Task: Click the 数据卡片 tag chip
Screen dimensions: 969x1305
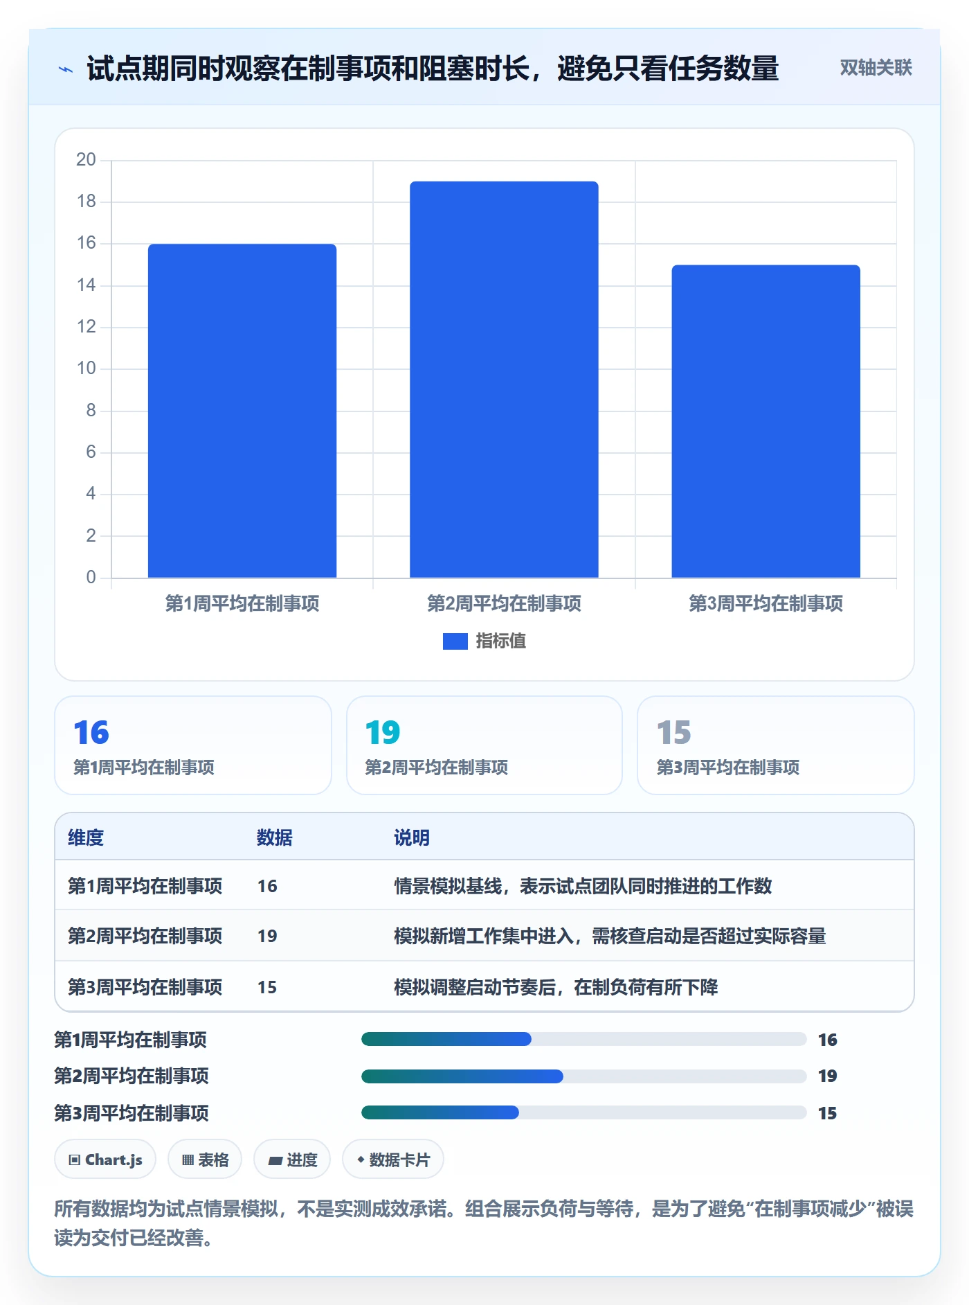Action: (393, 1160)
